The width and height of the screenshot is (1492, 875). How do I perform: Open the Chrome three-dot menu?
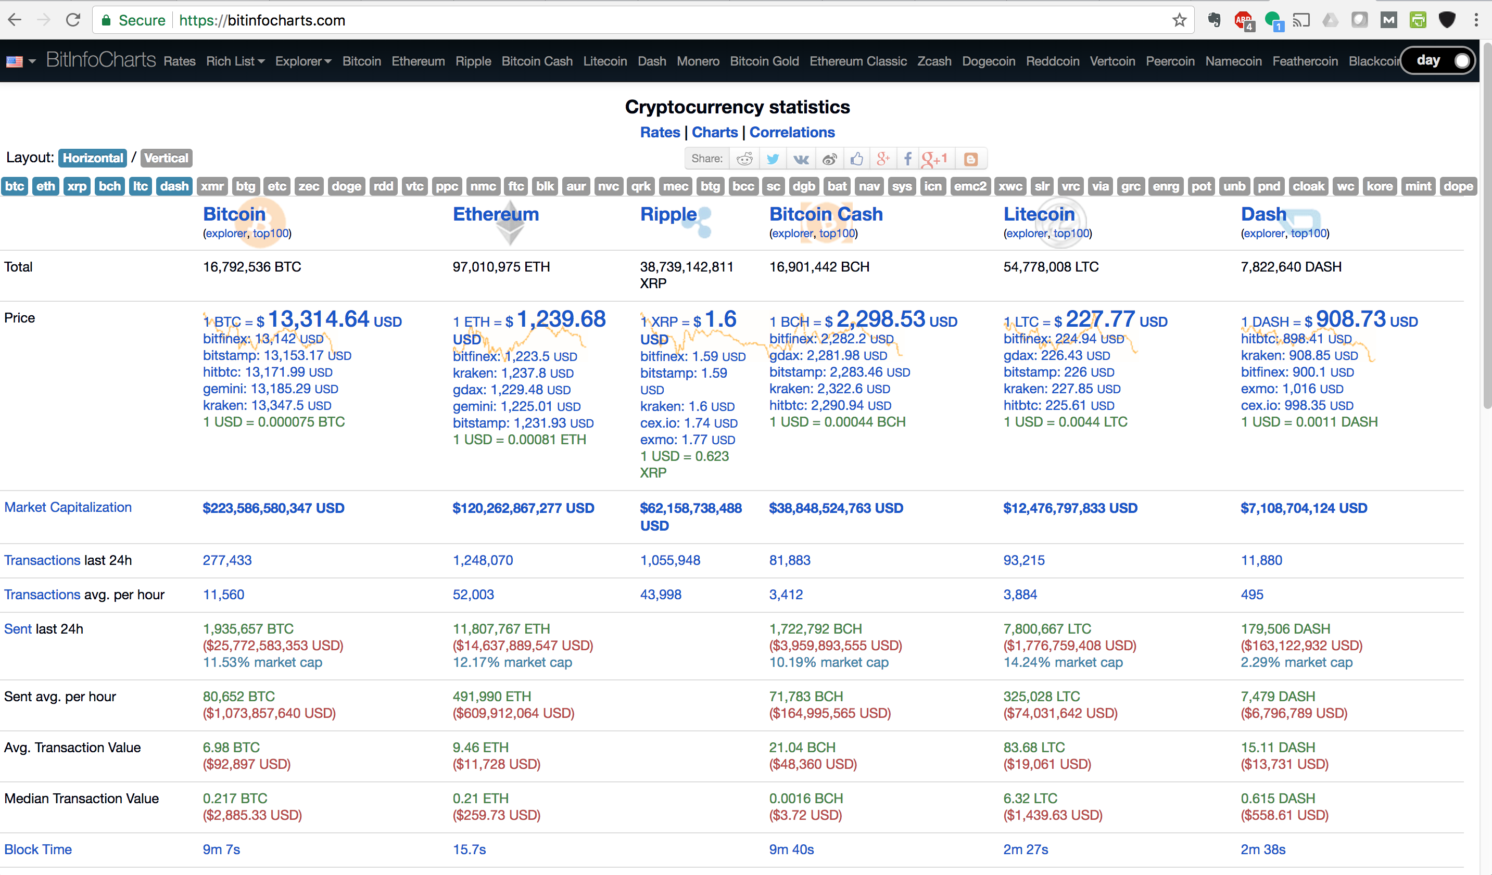coord(1476,20)
